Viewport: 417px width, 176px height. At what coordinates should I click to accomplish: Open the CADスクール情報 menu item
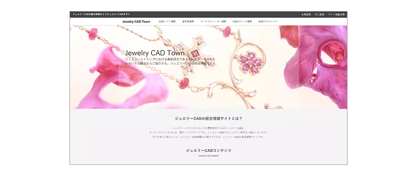coord(242,21)
